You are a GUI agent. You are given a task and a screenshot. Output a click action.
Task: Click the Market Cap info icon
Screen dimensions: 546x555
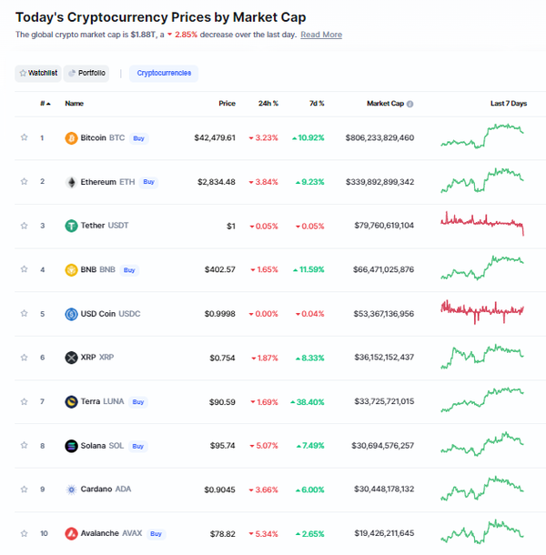tap(409, 104)
